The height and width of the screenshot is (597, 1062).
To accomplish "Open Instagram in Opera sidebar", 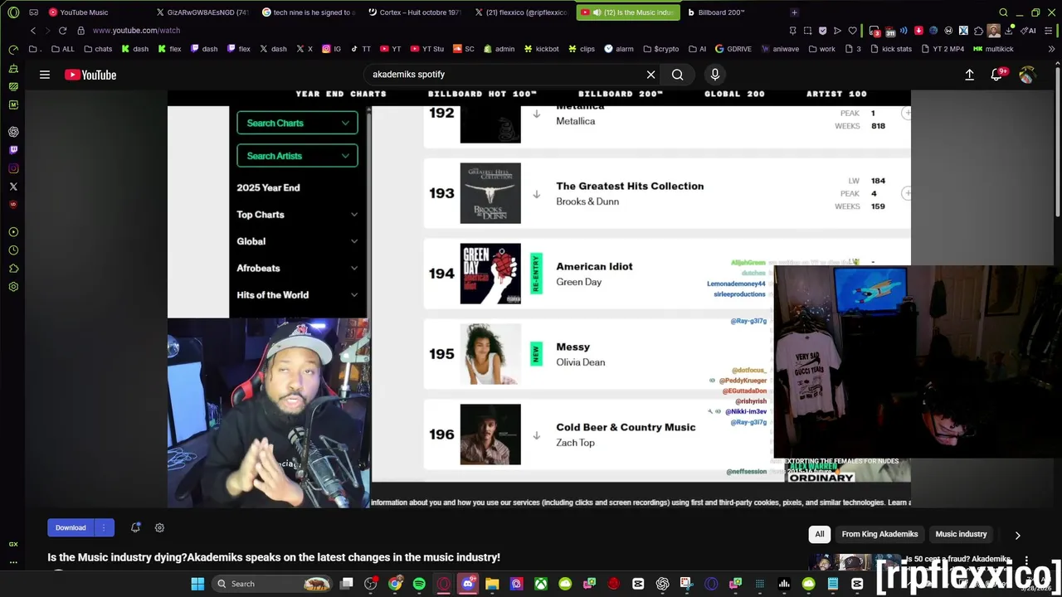I will click(13, 168).
